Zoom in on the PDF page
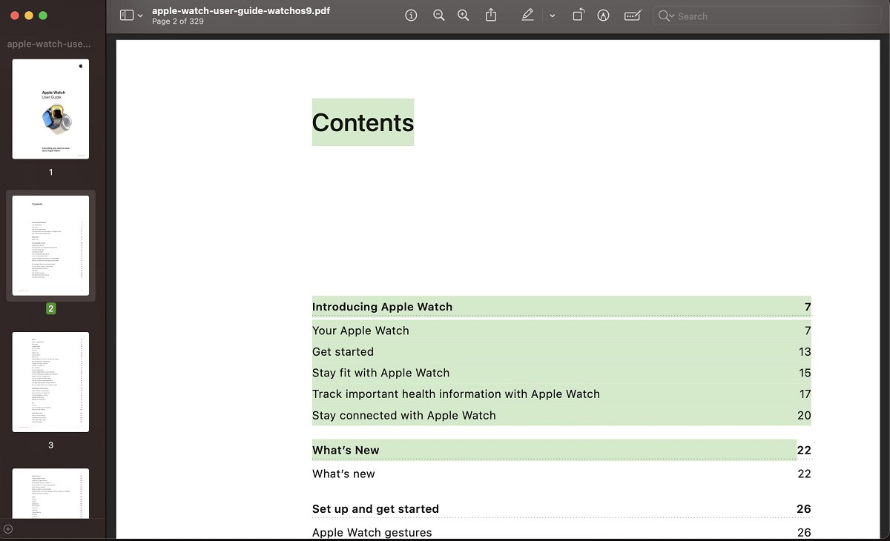 [464, 16]
